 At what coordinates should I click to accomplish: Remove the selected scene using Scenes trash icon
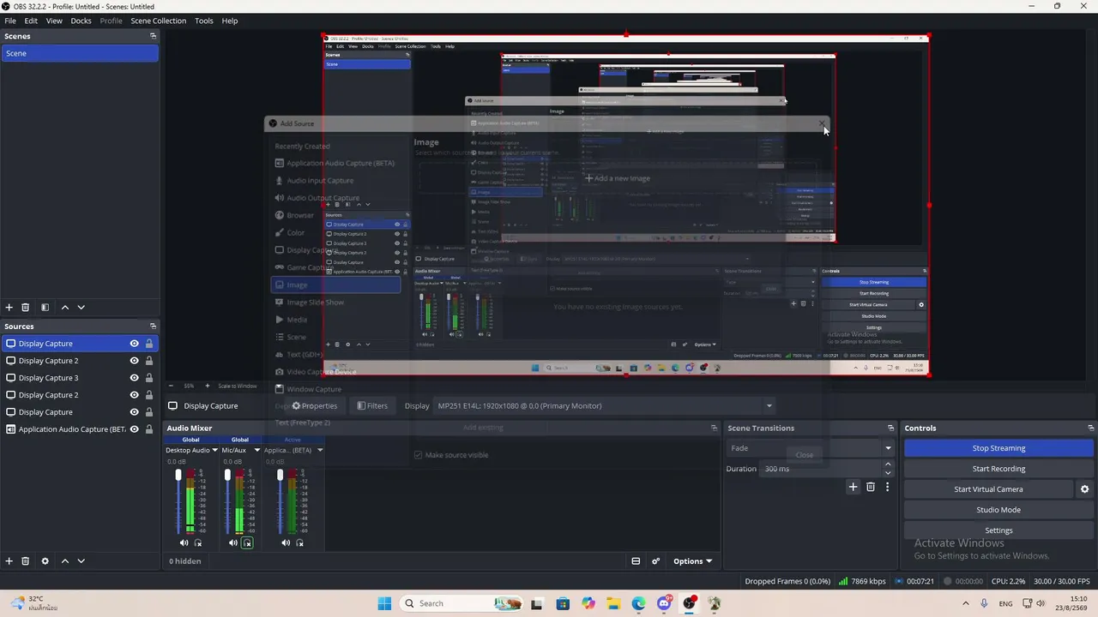pos(26,308)
